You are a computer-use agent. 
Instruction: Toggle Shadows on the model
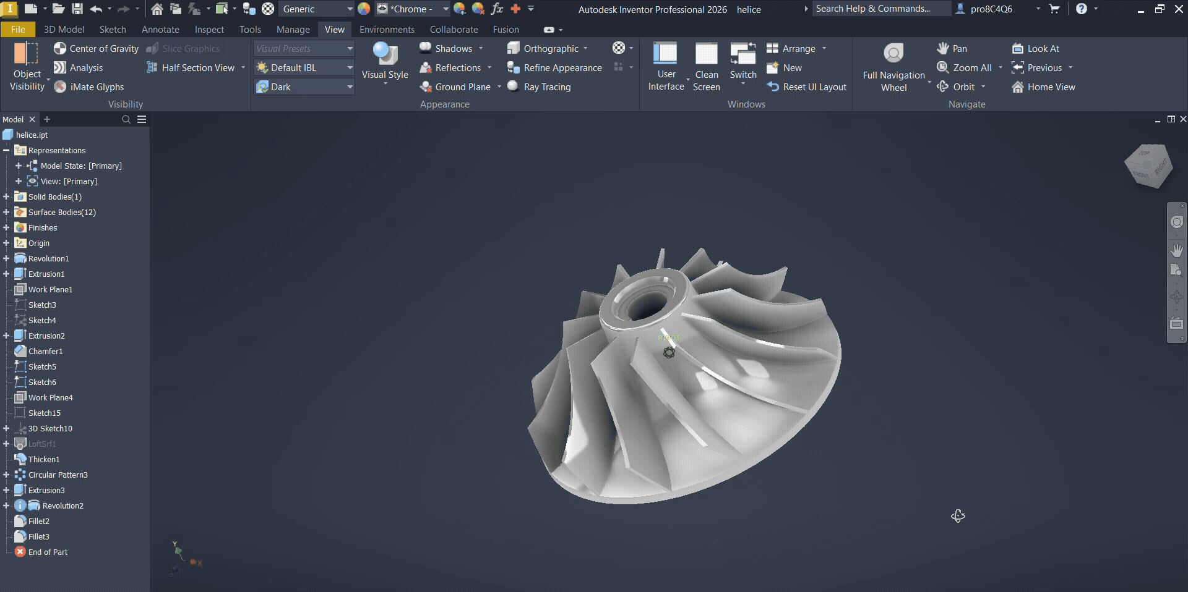click(445, 48)
